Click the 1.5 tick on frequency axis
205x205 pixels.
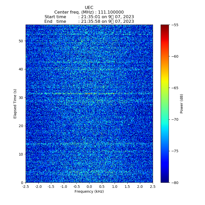pyautogui.click(x=127, y=187)
